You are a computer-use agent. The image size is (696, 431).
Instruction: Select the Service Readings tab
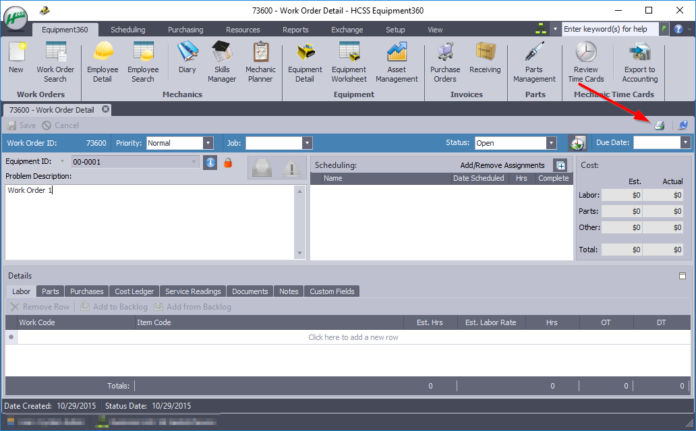193,291
